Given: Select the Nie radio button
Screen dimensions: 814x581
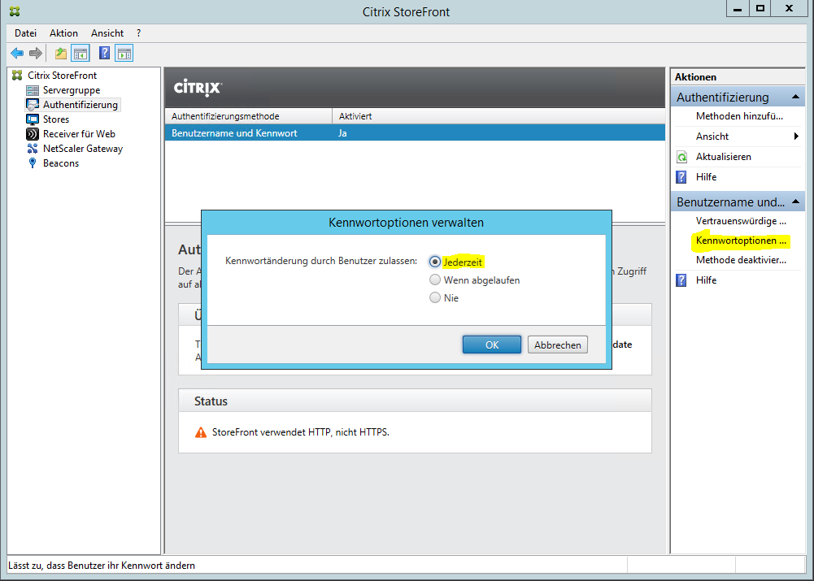Looking at the screenshot, I should coord(435,297).
